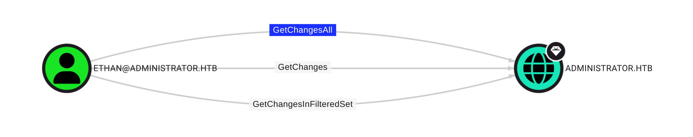Select the ETHAN user node icon
This screenshot has width=693, height=137.
tap(67, 68)
